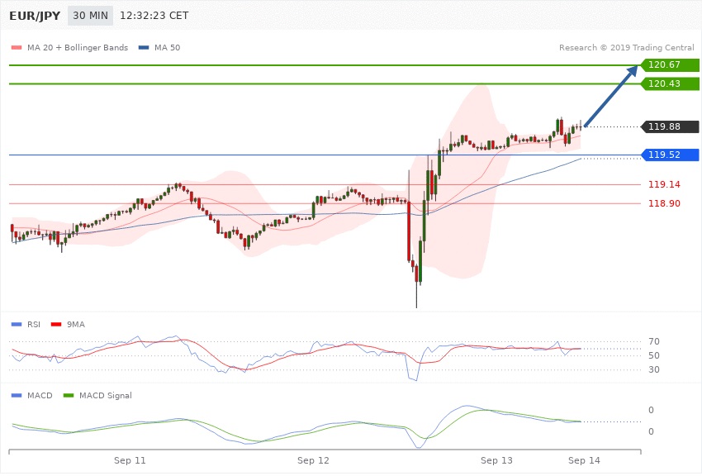Click the green MACD Signal legend swatch

[x=69, y=395]
